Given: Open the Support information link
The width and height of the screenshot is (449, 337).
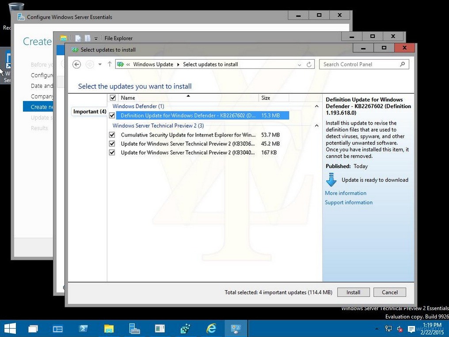Looking at the screenshot, I should click(x=349, y=202).
